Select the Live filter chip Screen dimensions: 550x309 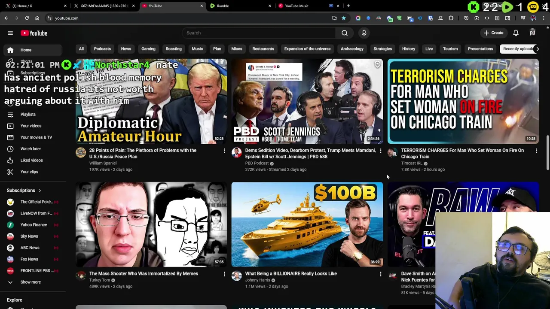click(x=429, y=49)
